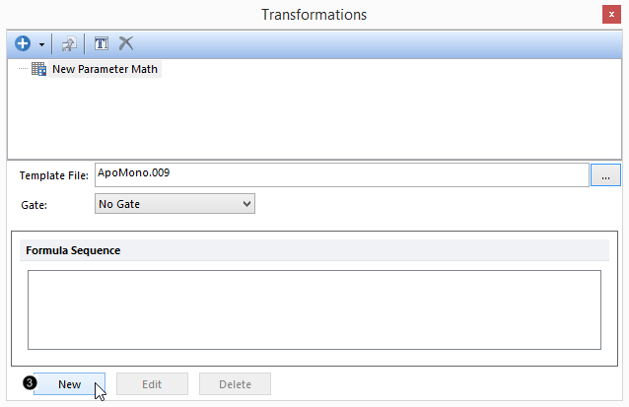Click the Transformations title bar text
Image resolution: width=629 pixels, height=407 pixels.
coord(314,15)
